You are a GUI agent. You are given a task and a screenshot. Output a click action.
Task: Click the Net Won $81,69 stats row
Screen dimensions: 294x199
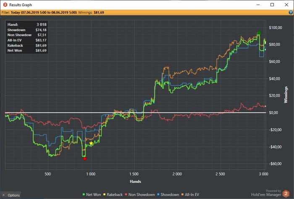click(x=27, y=51)
